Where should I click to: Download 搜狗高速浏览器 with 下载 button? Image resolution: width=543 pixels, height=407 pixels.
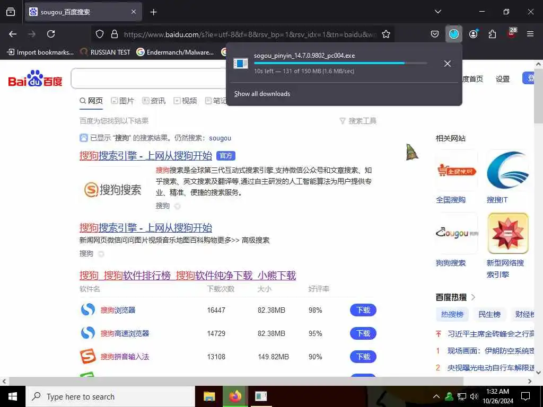pyautogui.click(x=363, y=334)
